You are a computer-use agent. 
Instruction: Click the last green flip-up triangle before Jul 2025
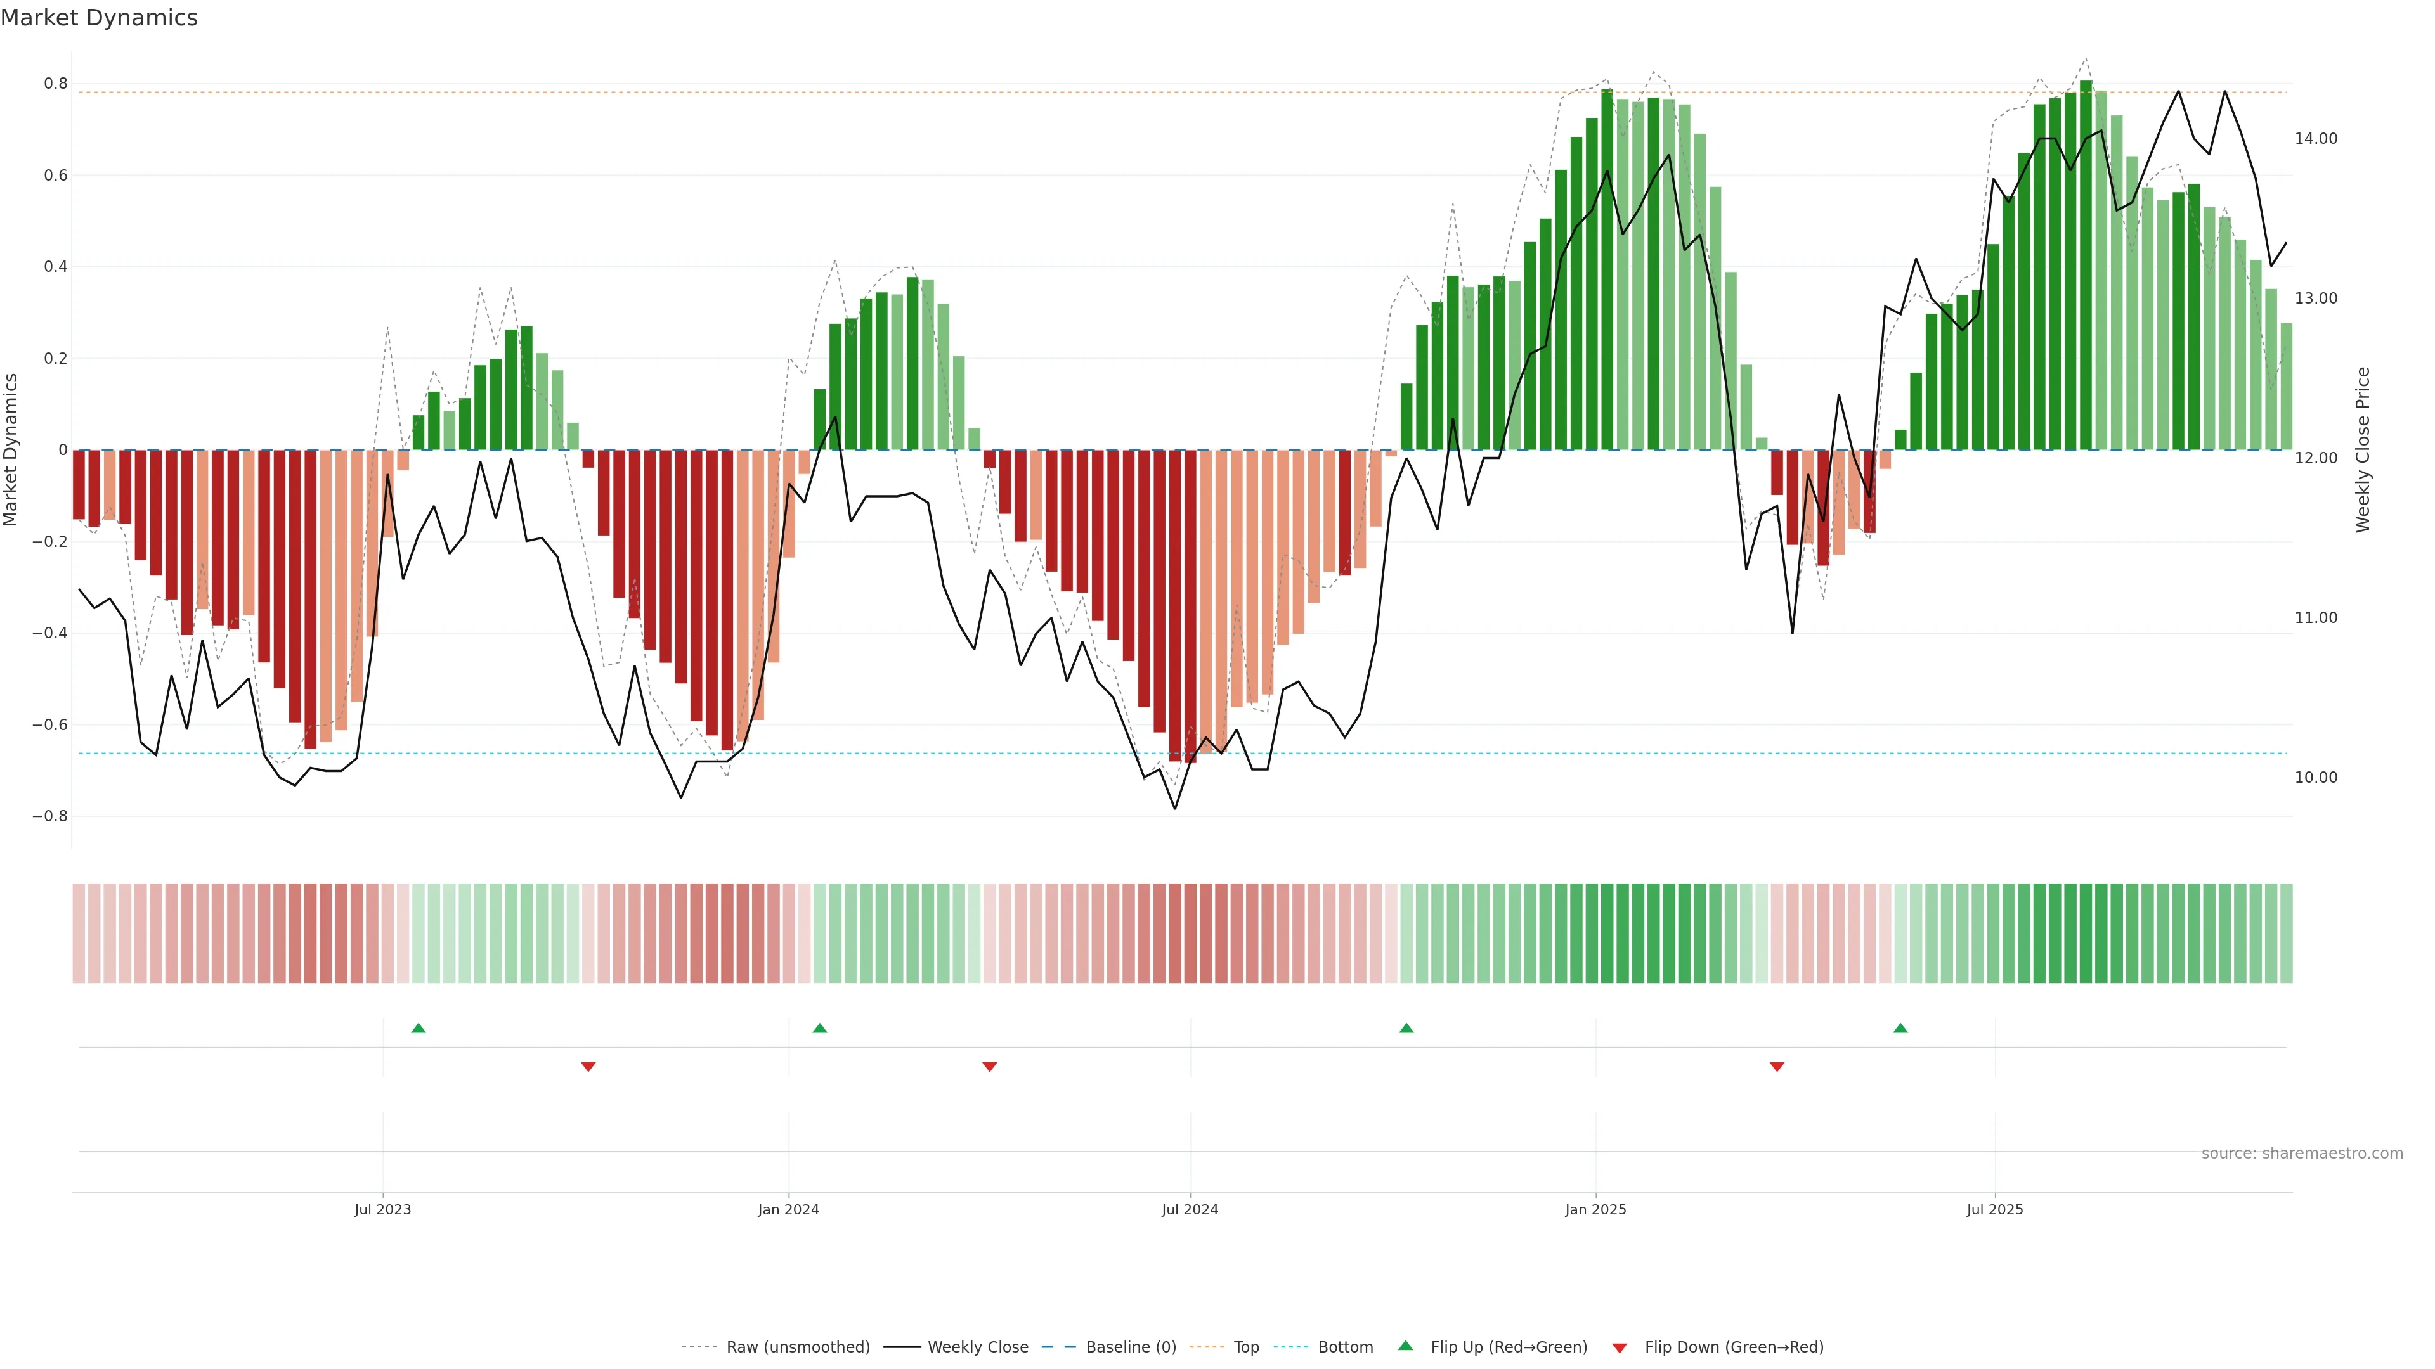(1900, 1028)
